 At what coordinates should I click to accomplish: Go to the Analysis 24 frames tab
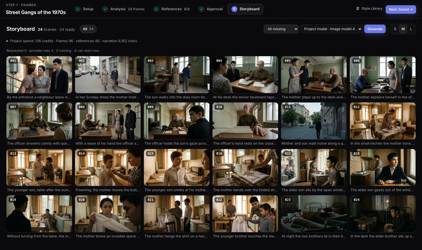[x=123, y=9]
